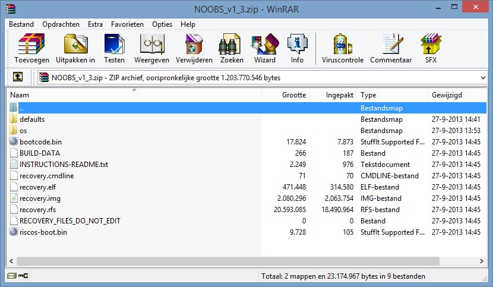
Task: Launch the Wizard tool
Action: coord(265,44)
